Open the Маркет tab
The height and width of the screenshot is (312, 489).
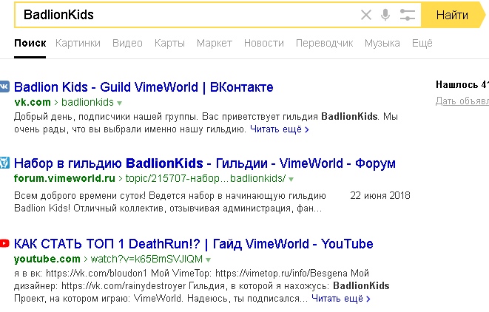point(215,43)
